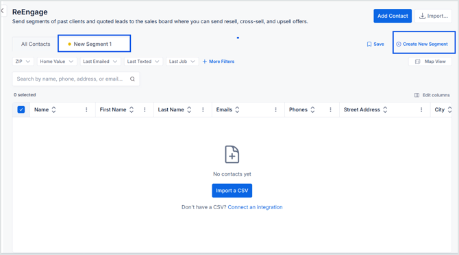Sort by the Phones column arrows

[x=312, y=109]
